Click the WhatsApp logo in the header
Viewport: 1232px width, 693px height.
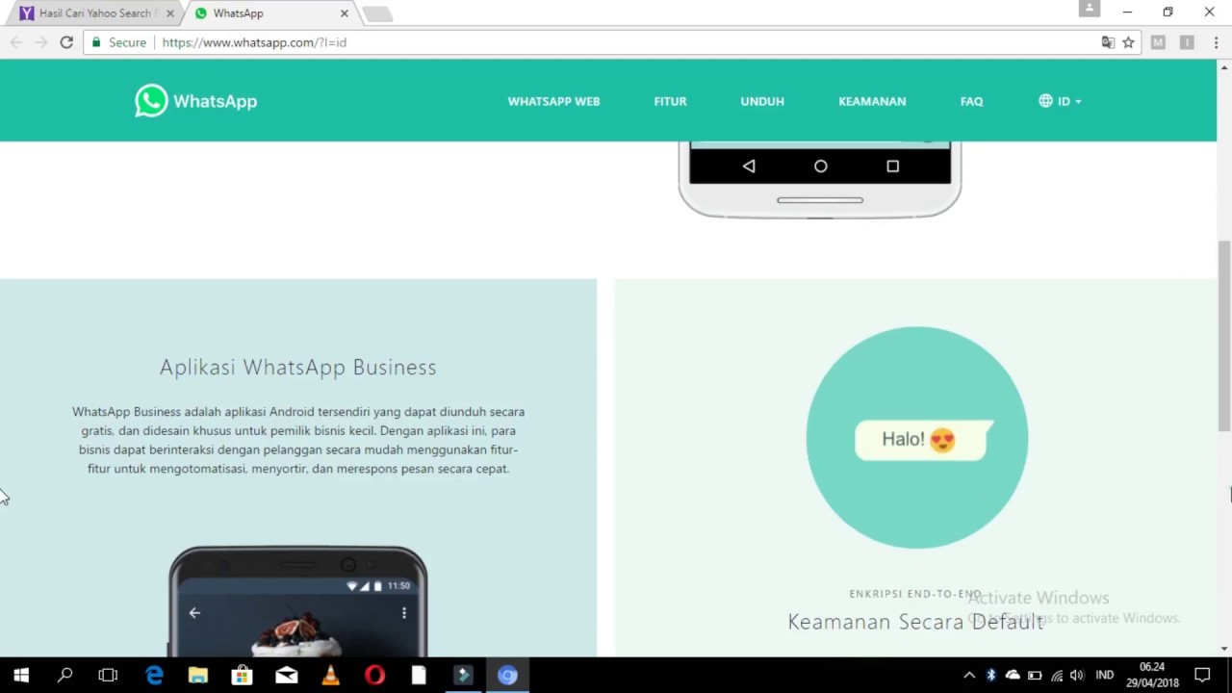coord(196,101)
